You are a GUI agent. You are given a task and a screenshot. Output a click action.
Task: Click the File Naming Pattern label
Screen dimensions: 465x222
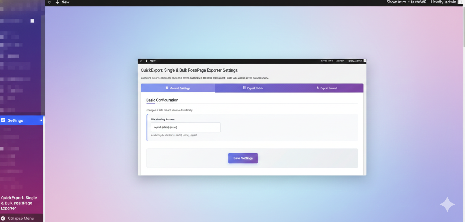[163, 120]
